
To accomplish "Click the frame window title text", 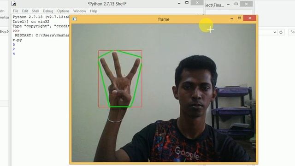I will [164, 19].
